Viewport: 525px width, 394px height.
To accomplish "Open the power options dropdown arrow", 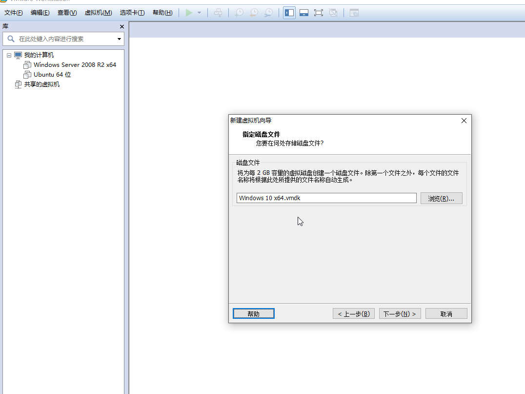I will [x=199, y=13].
